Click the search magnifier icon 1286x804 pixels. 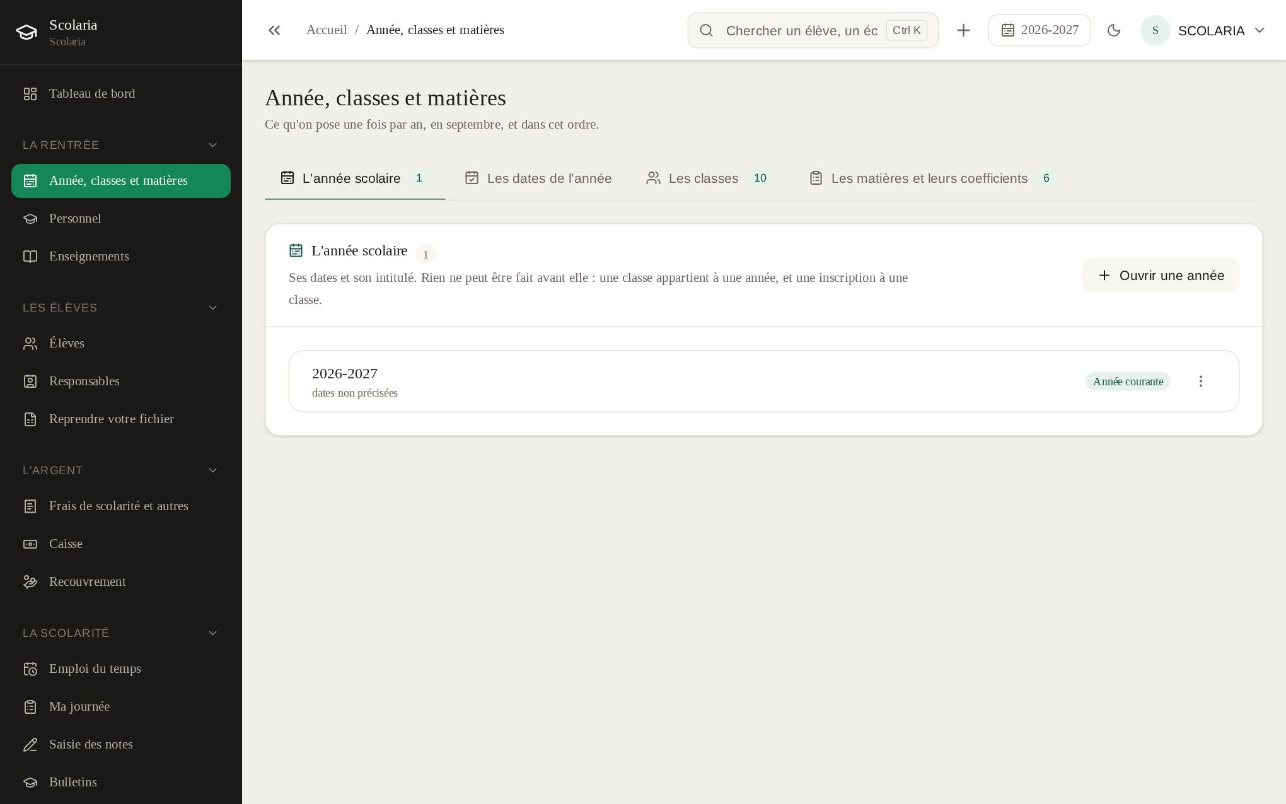707,30
